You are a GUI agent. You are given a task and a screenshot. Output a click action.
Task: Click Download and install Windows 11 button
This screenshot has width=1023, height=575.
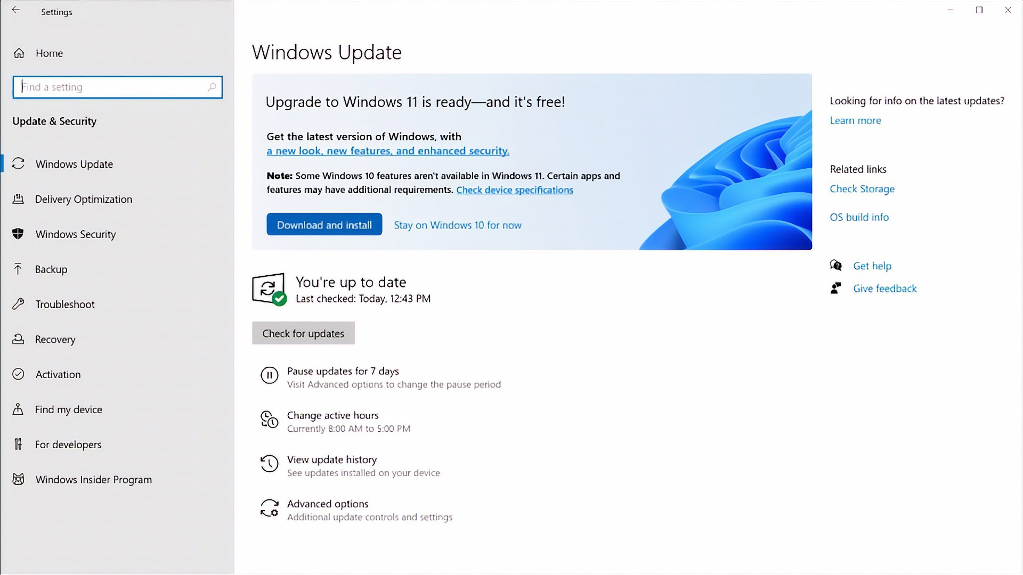[324, 224]
